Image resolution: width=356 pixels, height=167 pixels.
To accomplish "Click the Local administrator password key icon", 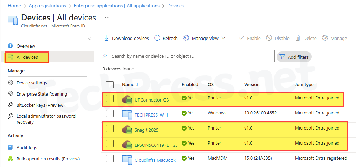I will pyautogui.click(x=10, y=116).
